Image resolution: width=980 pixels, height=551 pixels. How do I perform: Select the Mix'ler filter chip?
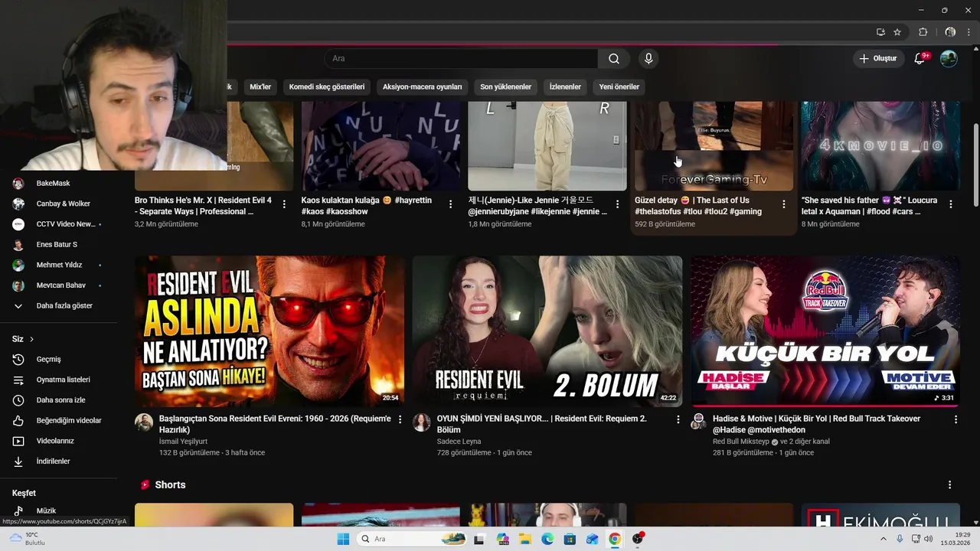click(260, 86)
